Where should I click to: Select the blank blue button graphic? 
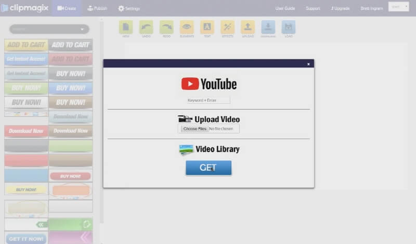(x=26, y=175)
